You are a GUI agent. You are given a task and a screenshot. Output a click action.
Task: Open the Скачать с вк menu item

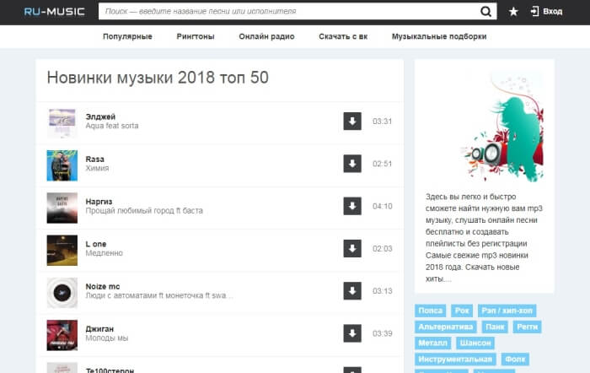(x=343, y=36)
